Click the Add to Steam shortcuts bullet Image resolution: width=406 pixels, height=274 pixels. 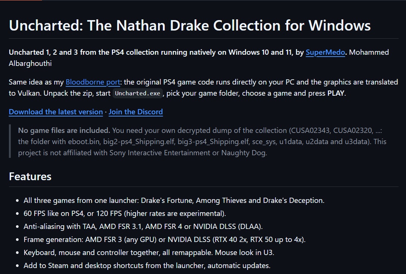pos(147,265)
